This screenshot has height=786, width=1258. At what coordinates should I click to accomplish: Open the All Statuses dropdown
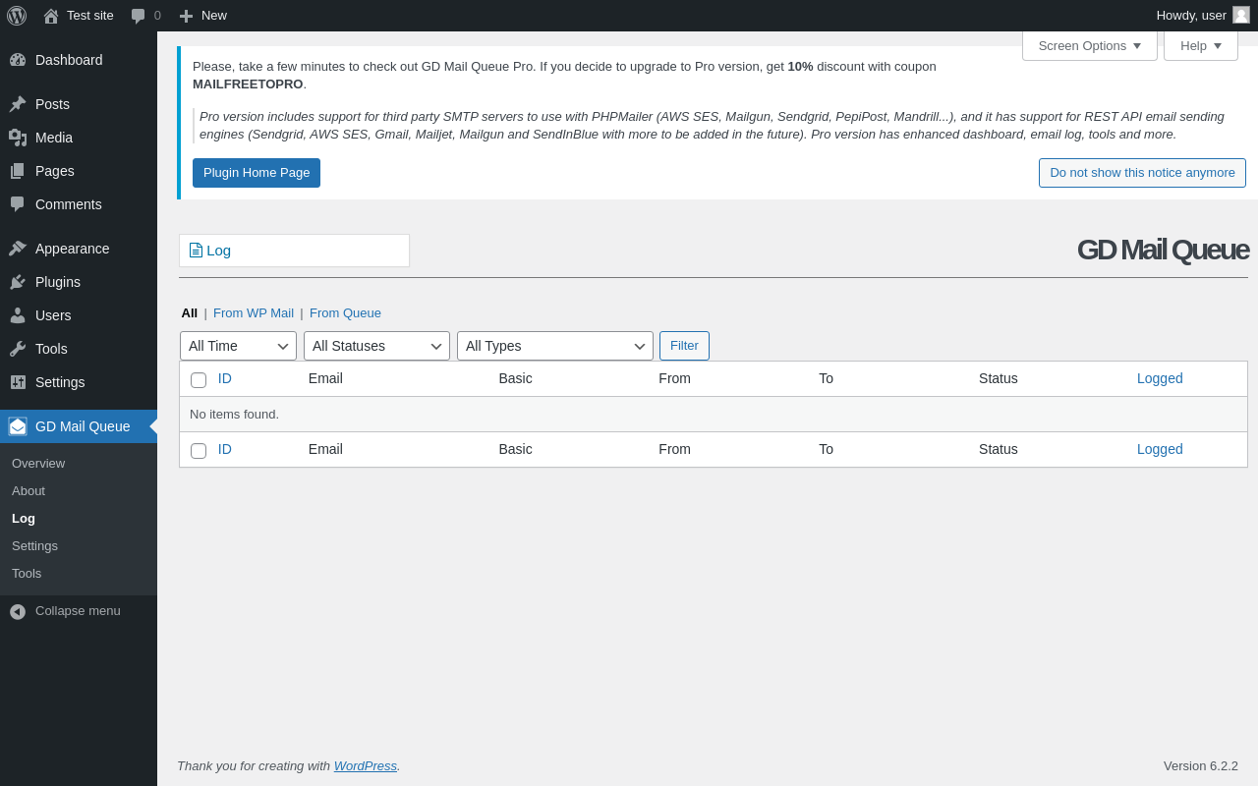(376, 346)
